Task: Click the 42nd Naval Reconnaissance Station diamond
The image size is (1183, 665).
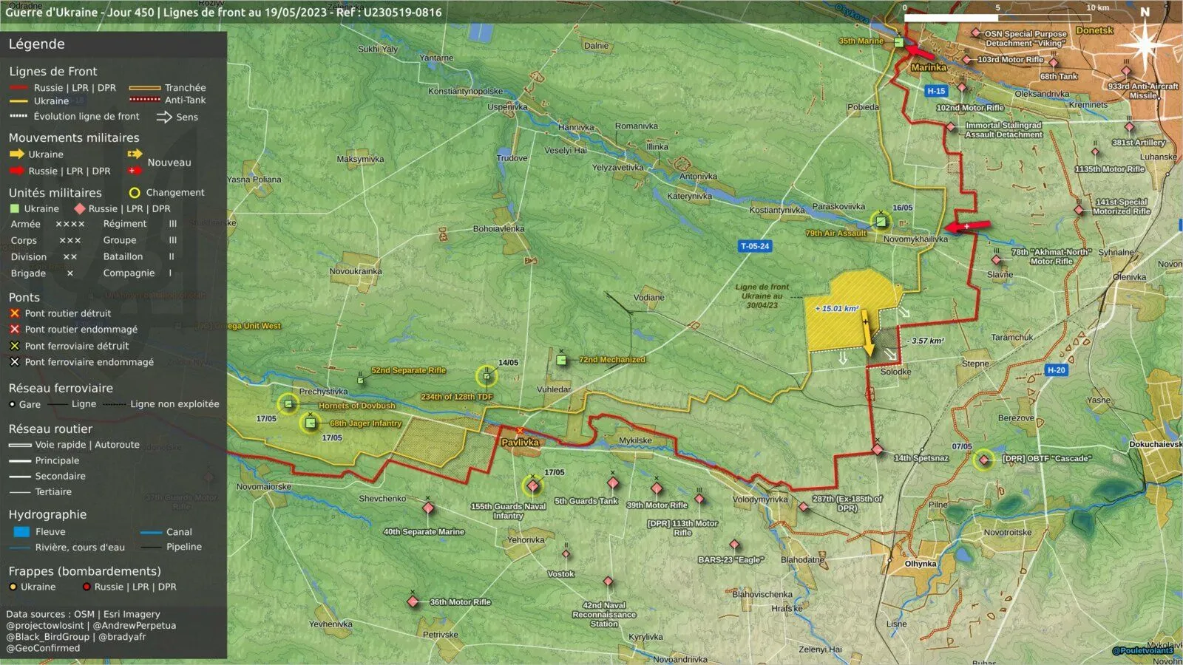Action: [608, 582]
